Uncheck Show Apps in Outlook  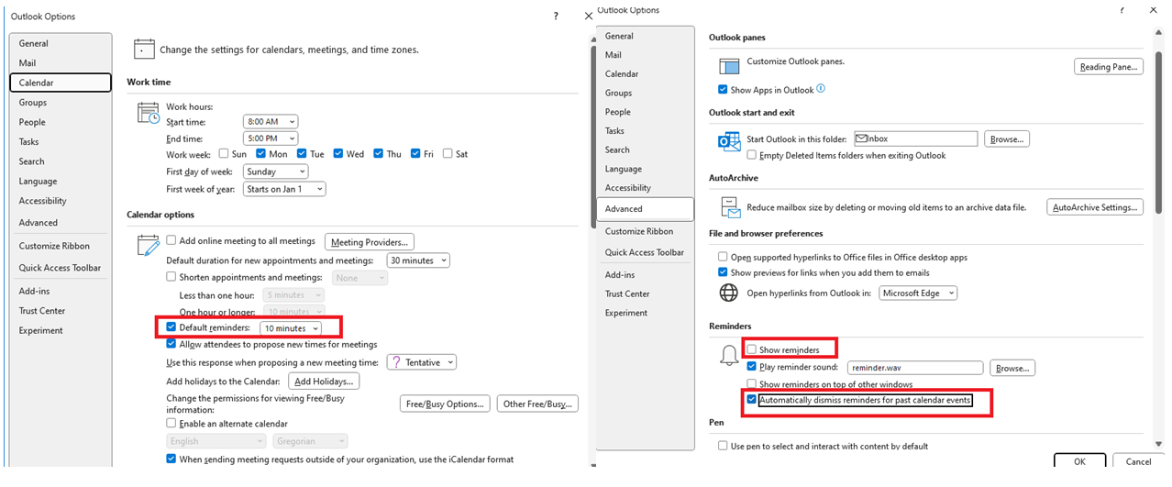(724, 90)
